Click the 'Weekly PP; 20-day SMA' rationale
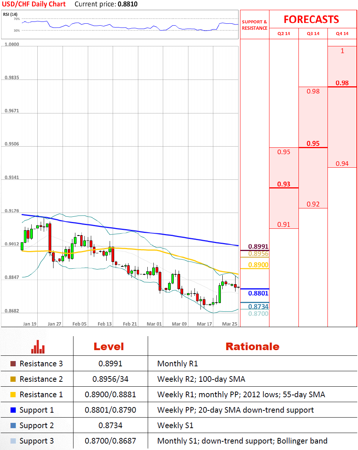Screen dimensions: 358x450 click(x=236, y=410)
